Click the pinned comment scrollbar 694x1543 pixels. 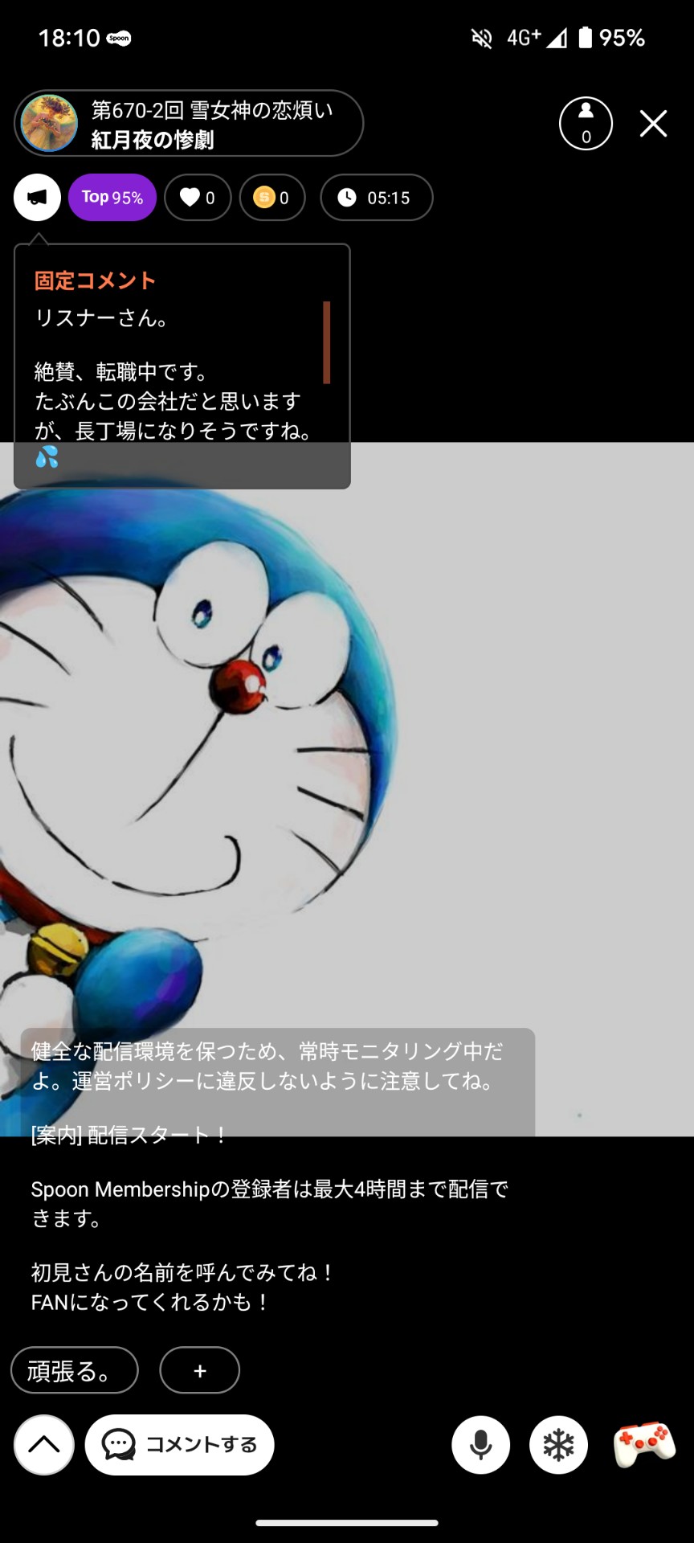pos(326,342)
